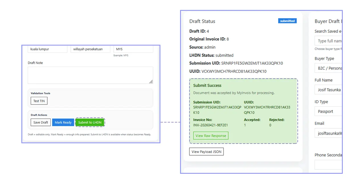Image resolution: width=359 pixels, height=188 pixels.
Task: Select the country code field showing MYS
Action: click(133, 49)
